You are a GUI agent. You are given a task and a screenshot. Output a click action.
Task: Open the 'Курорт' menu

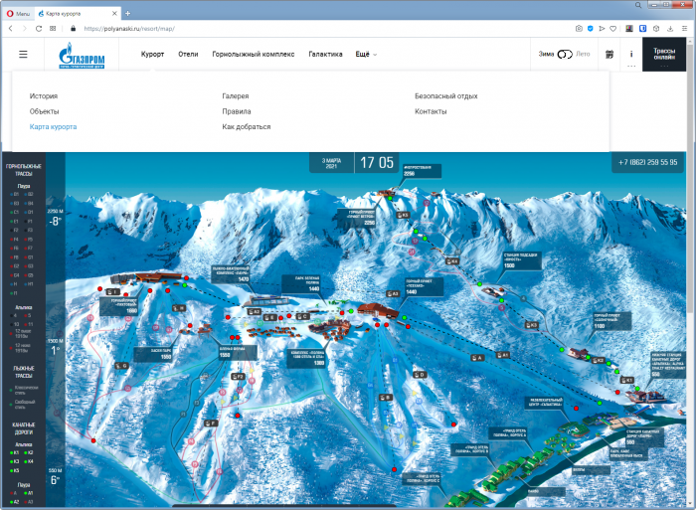pyautogui.click(x=152, y=54)
